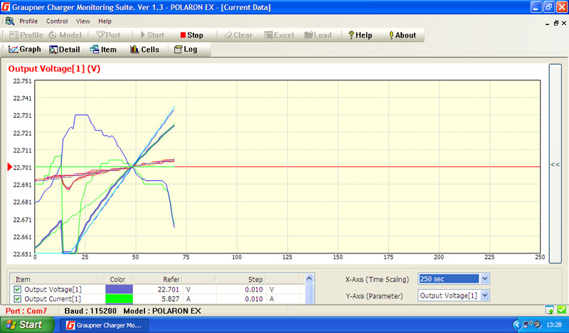Click Model : POLARON EX status text

162,311
